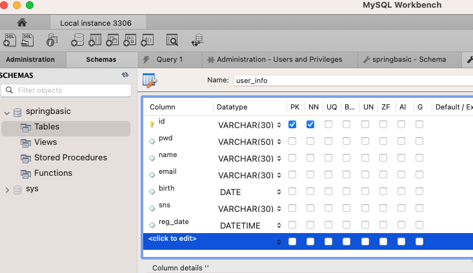
Task: Open datatype dropdown for id column
Action: (x=279, y=125)
